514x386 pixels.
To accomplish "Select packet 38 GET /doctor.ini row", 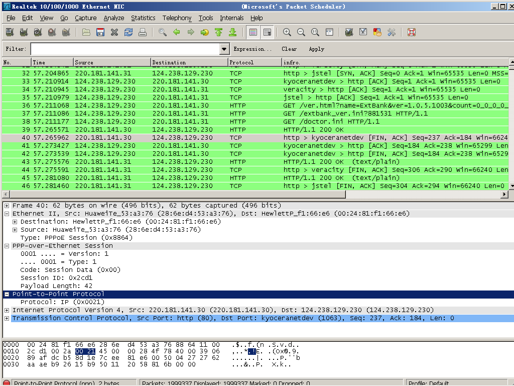I will coord(255,122).
